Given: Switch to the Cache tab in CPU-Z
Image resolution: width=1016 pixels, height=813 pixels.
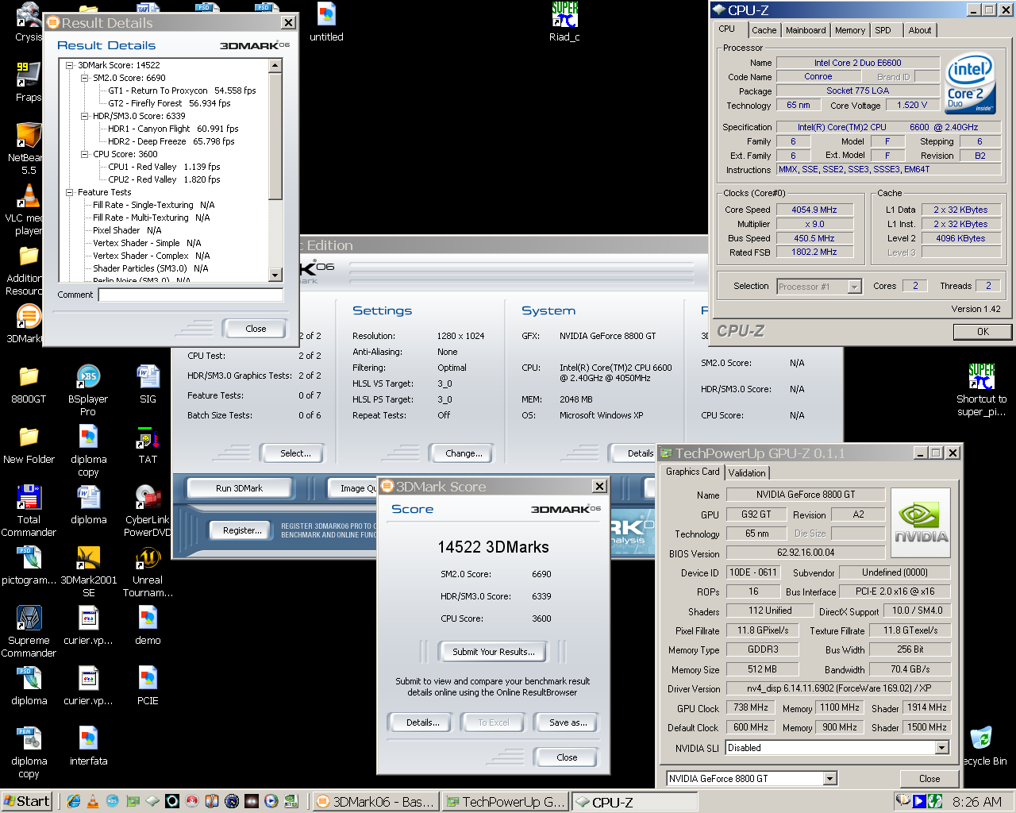Looking at the screenshot, I should click(x=764, y=30).
